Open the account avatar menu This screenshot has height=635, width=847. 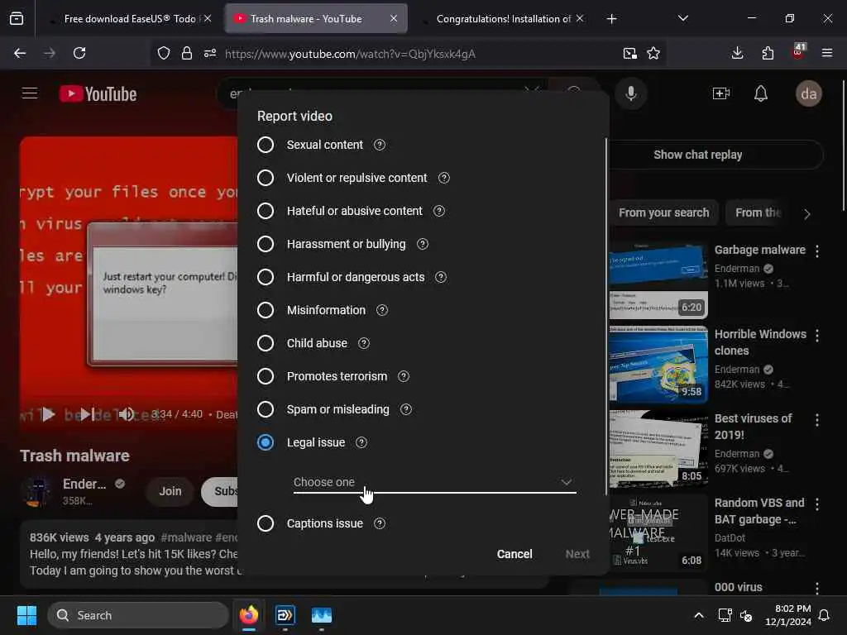point(809,93)
